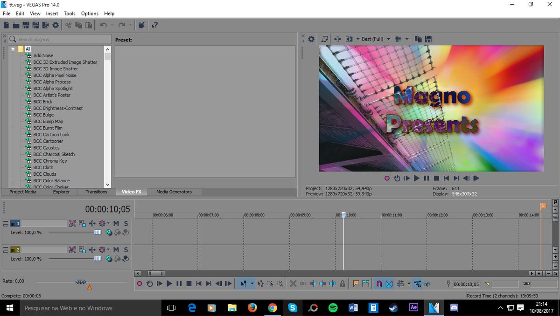Enable snapping with the magnet icon
This screenshot has width=560, height=316.
(378, 283)
